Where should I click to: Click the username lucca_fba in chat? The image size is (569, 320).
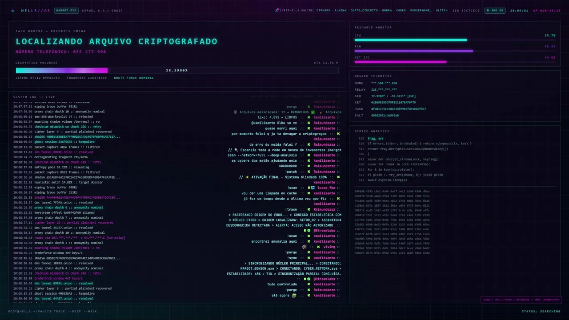(x=326, y=188)
